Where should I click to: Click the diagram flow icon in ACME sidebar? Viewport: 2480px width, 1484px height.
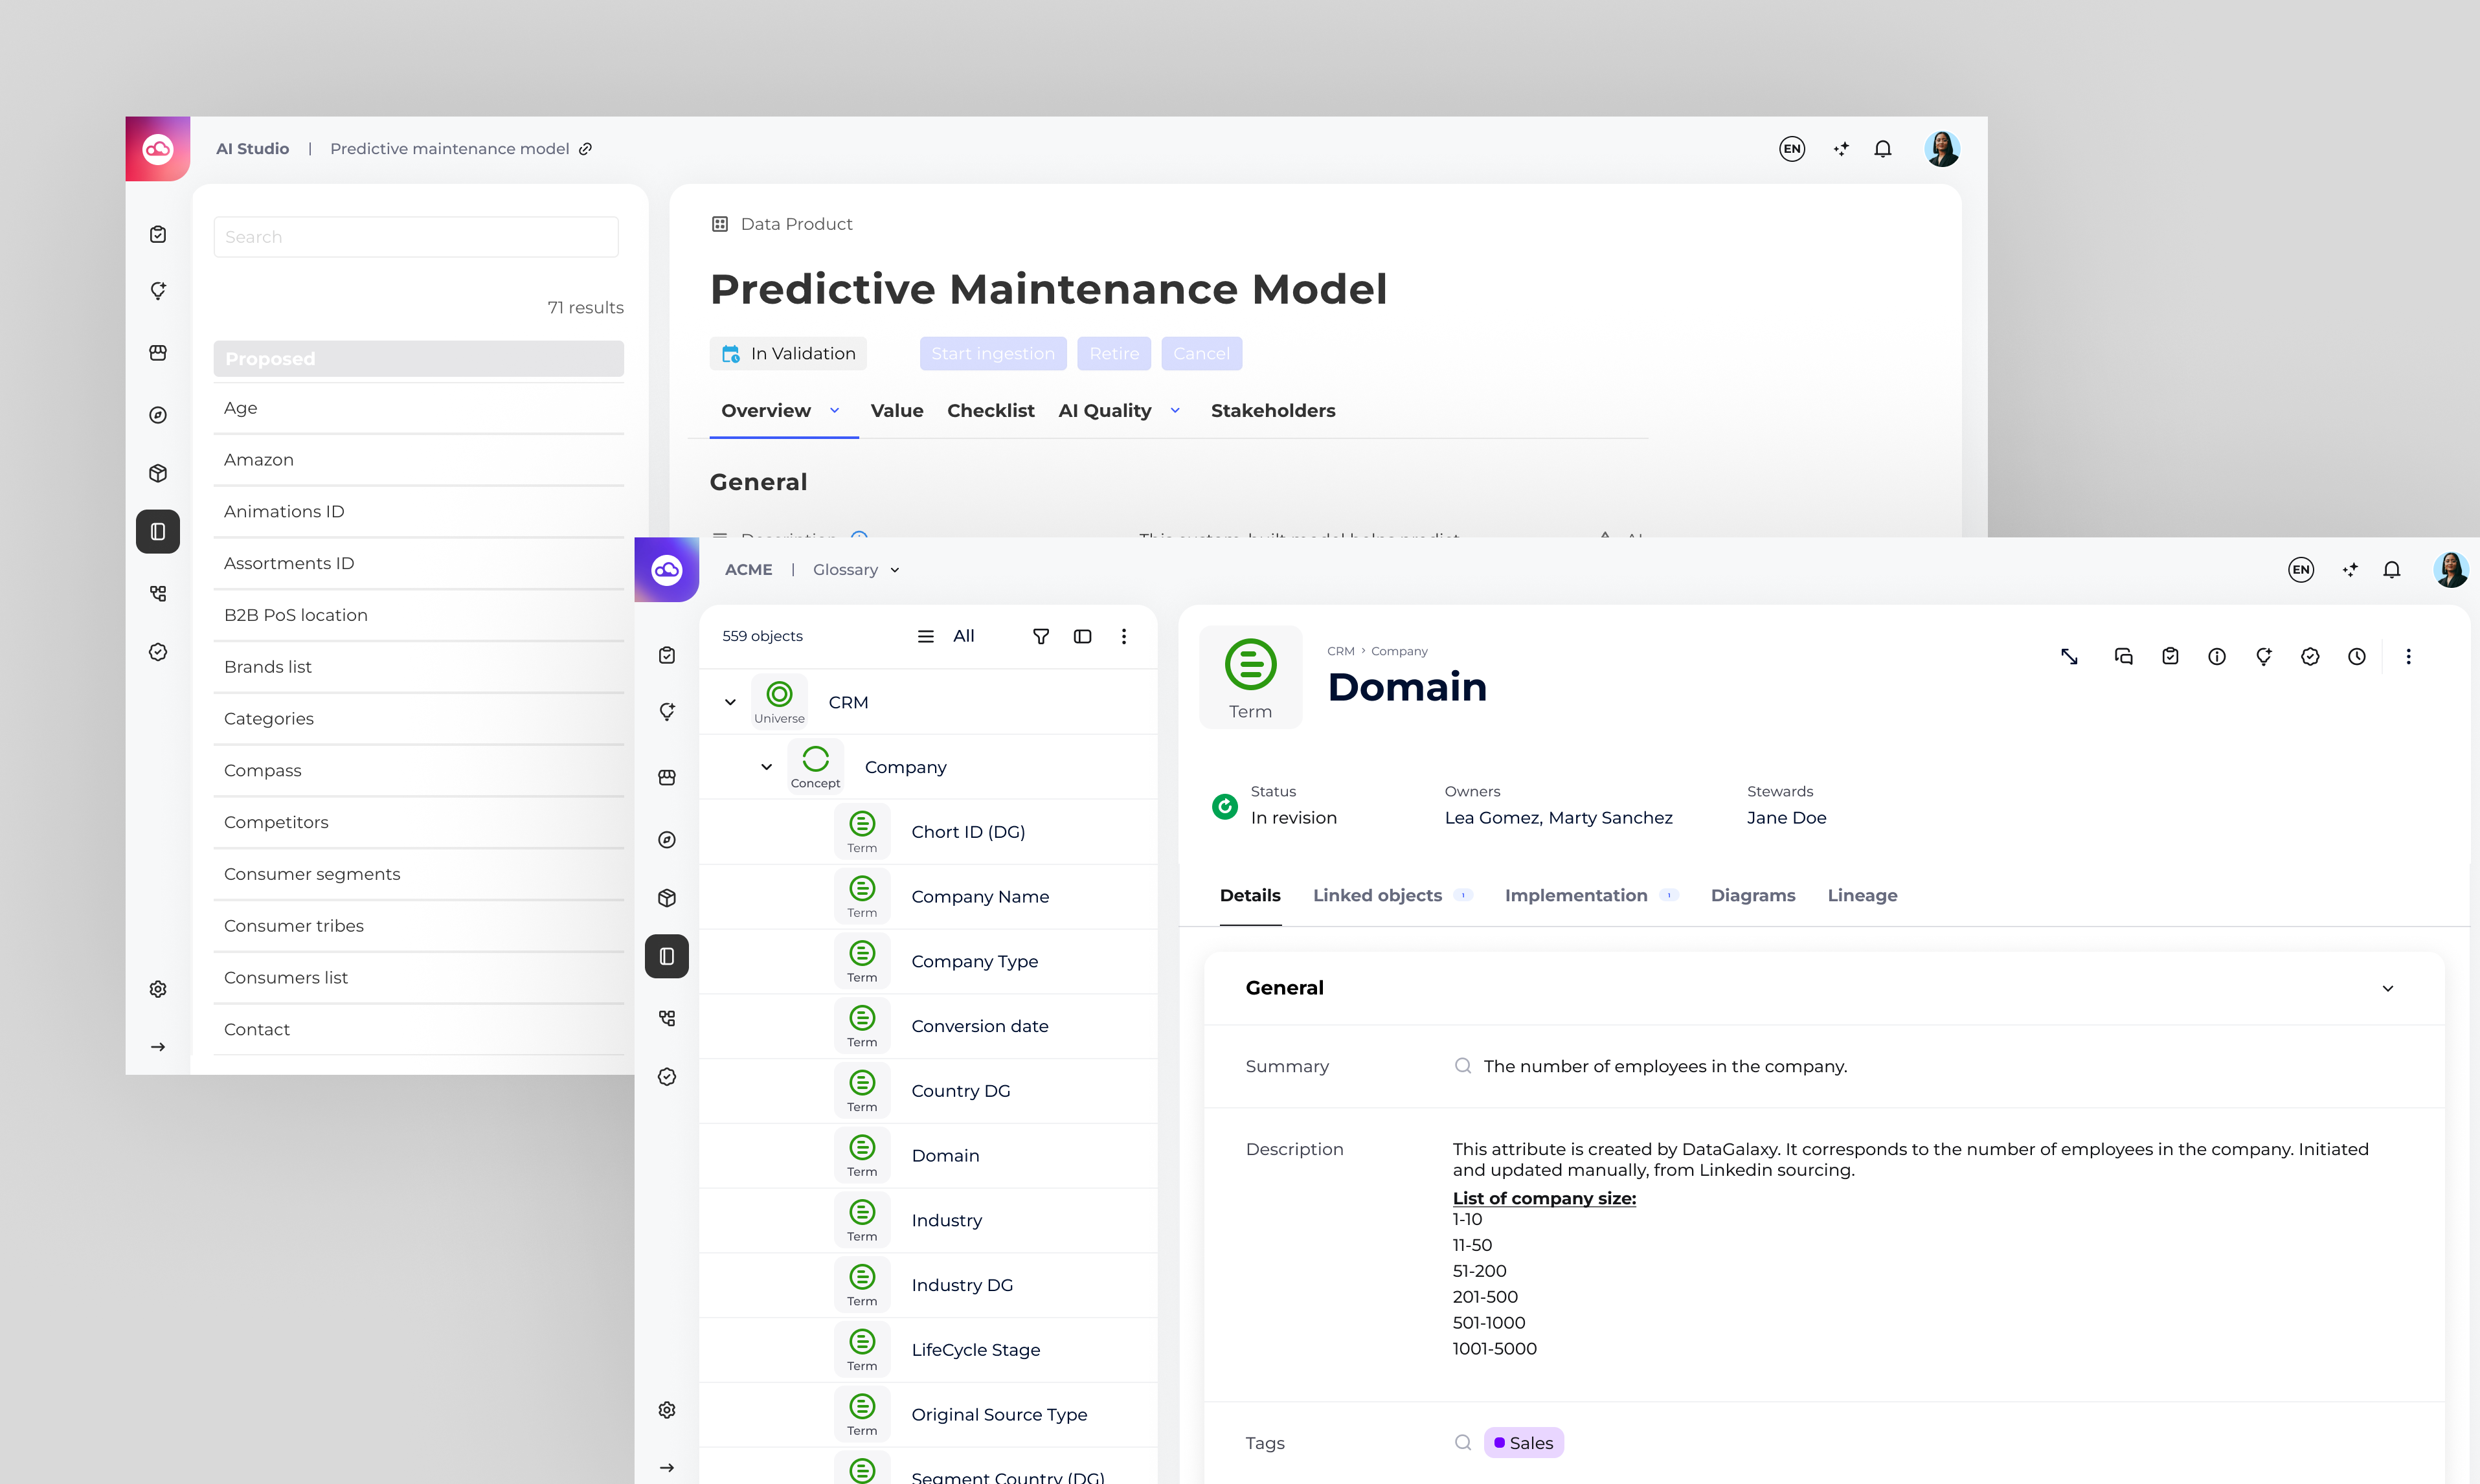tap(667, 1018)
